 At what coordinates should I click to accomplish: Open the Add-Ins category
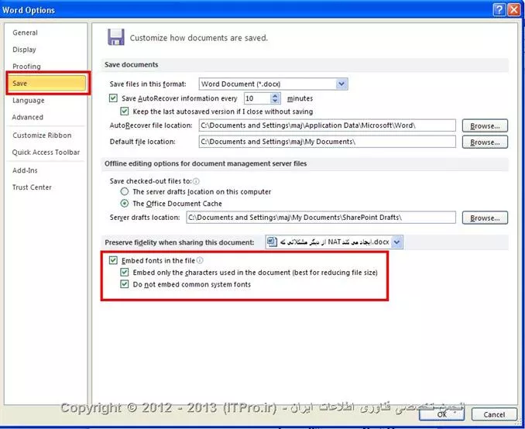click(x=25, y=170)
